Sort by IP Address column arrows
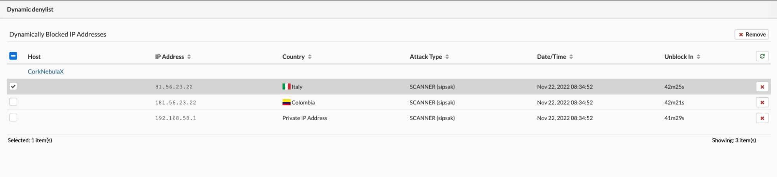This screenshot has width=777, height=177. click(x=189, y=57)
